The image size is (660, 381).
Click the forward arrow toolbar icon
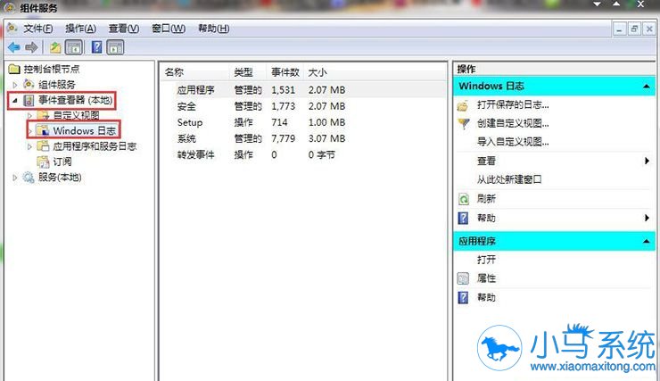pos(31,47)
